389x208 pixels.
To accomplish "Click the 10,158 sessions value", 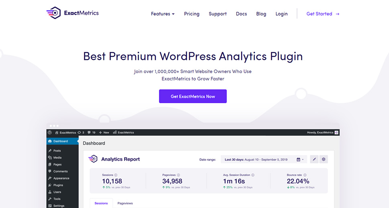I will coord(112,181).
